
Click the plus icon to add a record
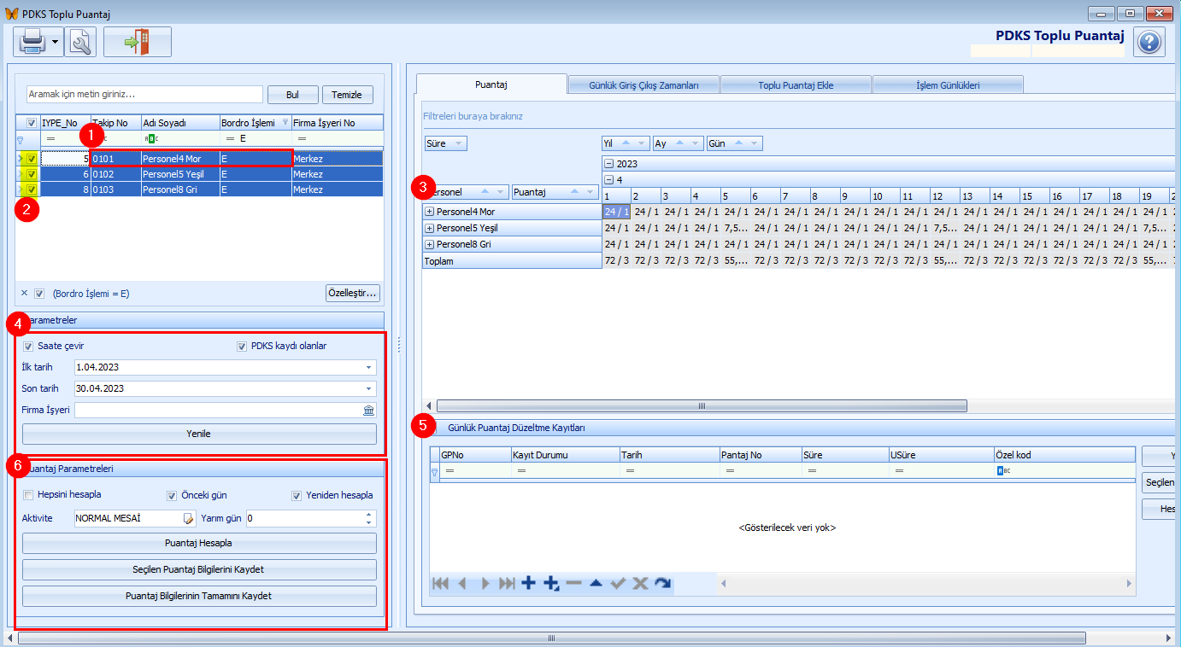click(528, 583)
